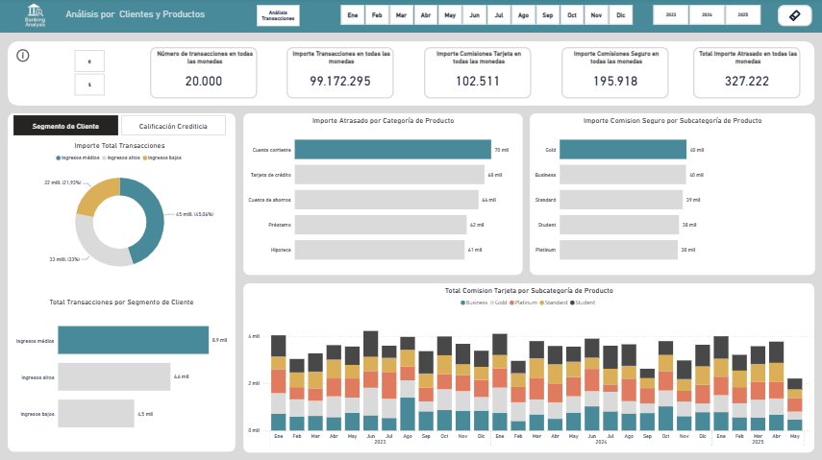Click the Importe Comisiones Tarjeta card
This screenshot has width=822, height=460.
478,72
